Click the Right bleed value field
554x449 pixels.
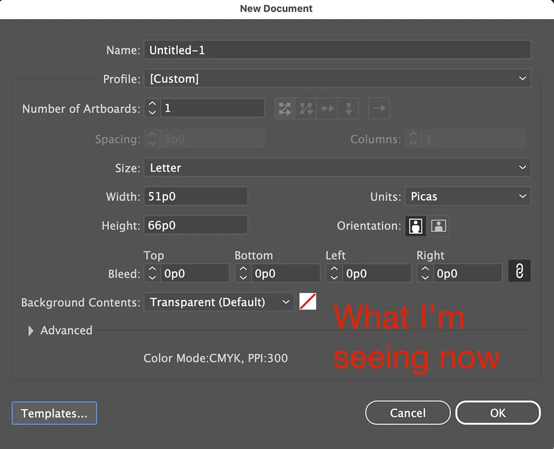(468, 273)
